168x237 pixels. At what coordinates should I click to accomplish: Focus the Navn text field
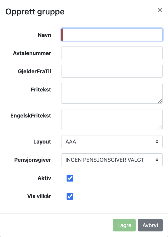click(112, 35)
